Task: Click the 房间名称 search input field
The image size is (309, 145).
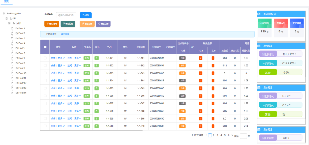Action: click(66, 15)
